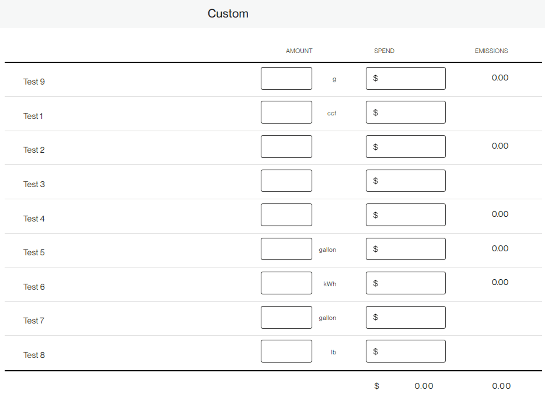
Task: Click the Amount field for Test 7
Action: click(x=286, y=317)
